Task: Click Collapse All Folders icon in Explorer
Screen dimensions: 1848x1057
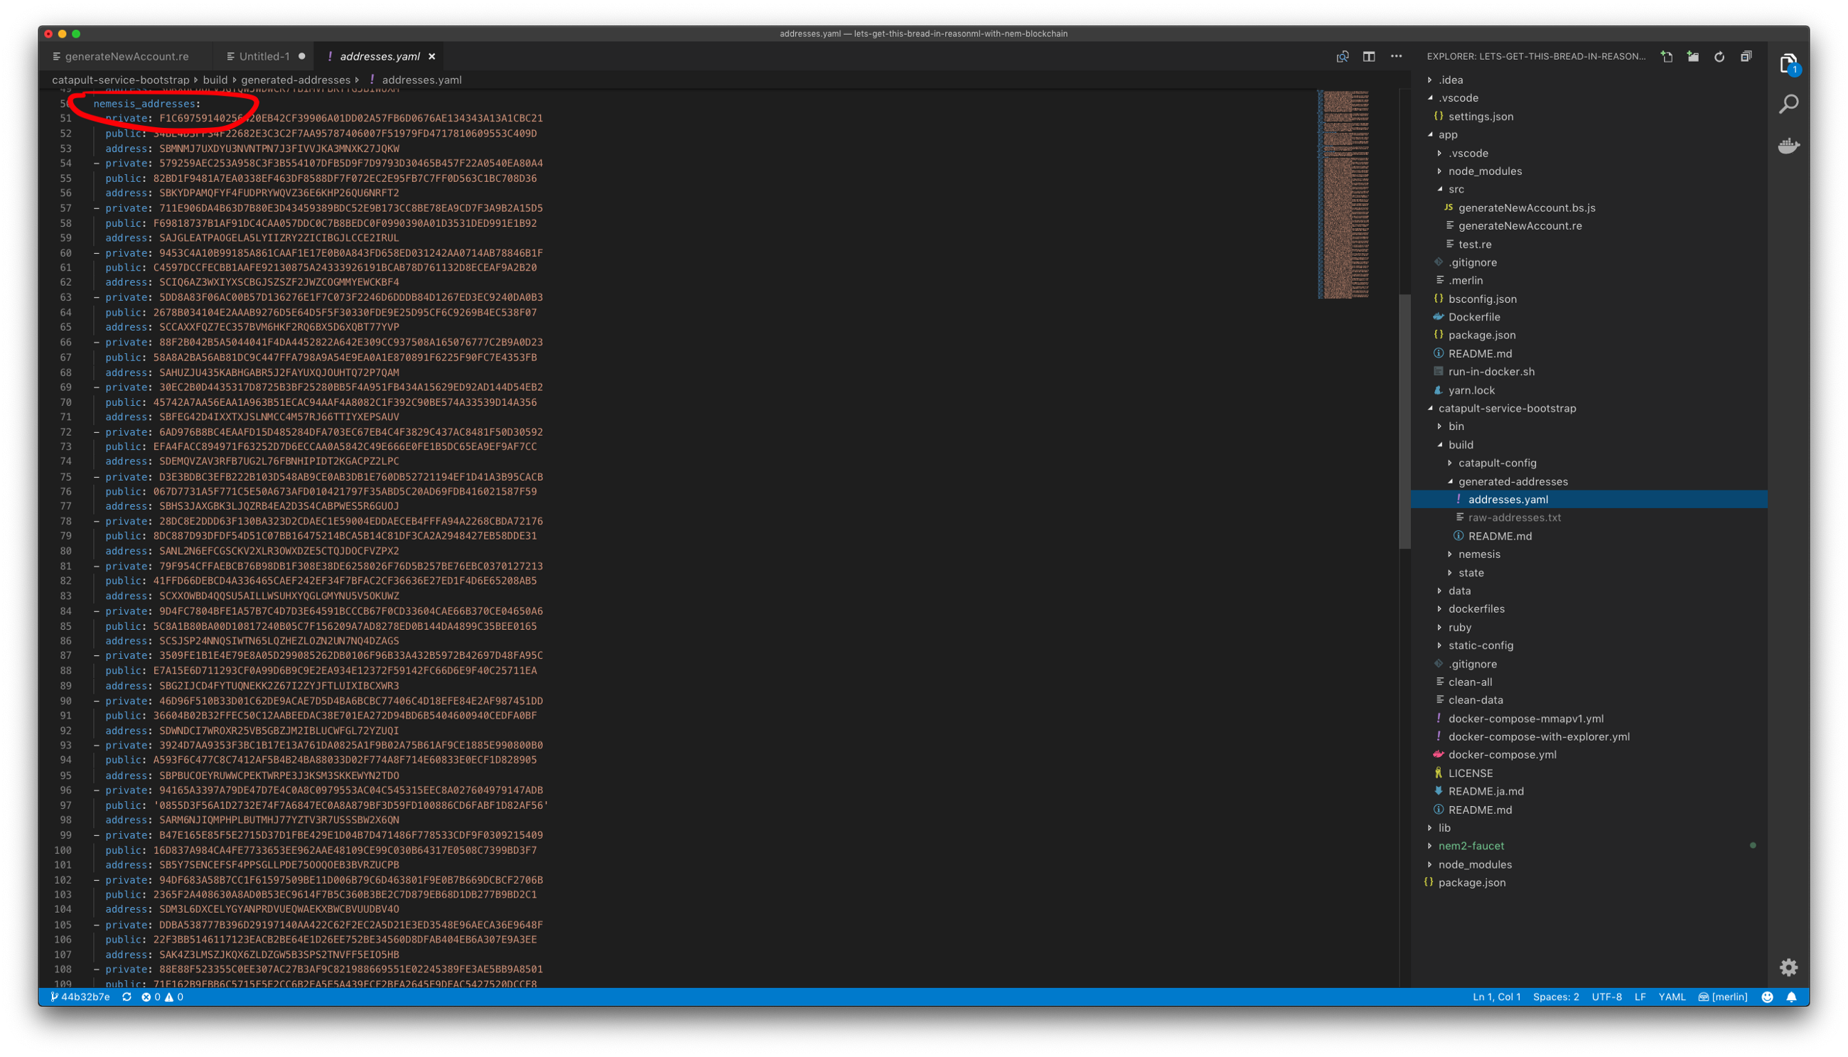Action: (1746, 57)
